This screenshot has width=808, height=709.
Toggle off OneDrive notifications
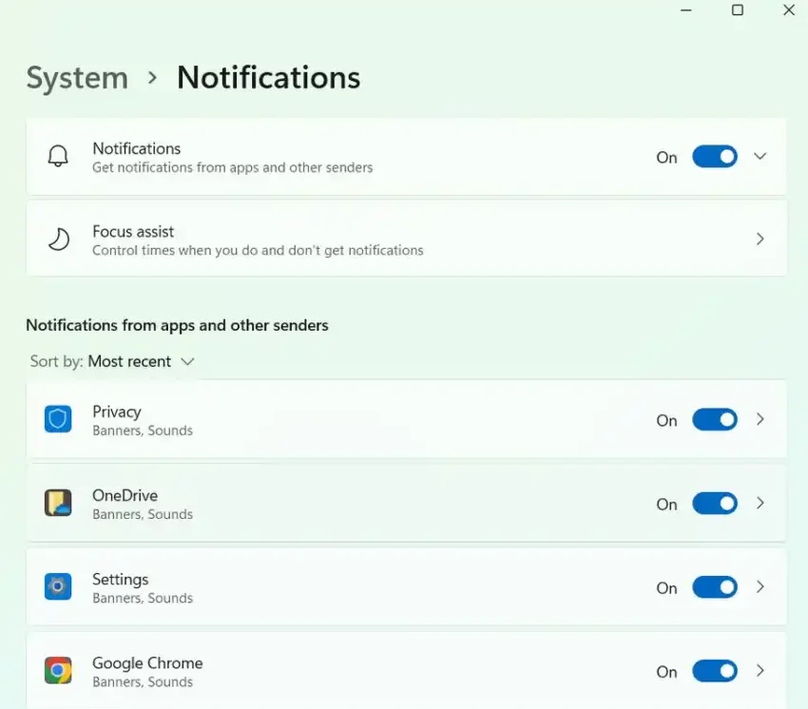click(x=714, y=504)
